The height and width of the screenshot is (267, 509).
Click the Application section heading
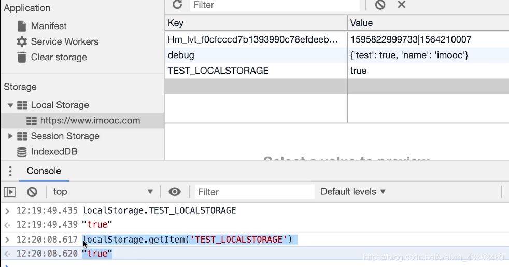pos(27,8)
